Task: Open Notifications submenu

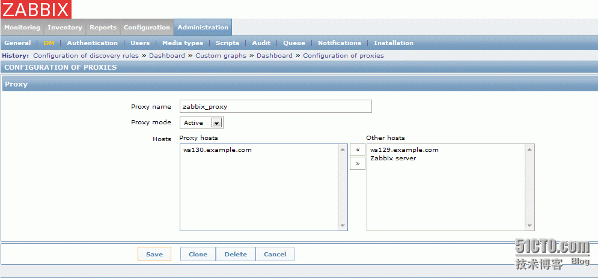Action: 340,43
